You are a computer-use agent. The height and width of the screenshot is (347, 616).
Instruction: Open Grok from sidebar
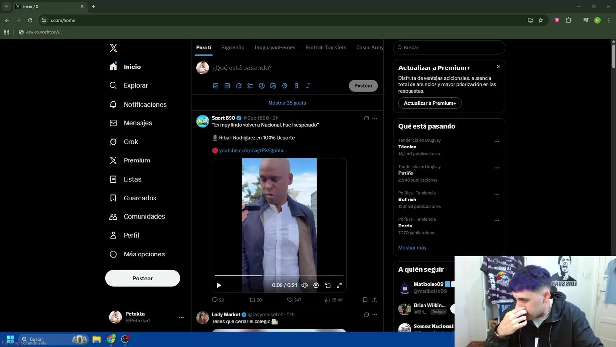coord(124,142)
